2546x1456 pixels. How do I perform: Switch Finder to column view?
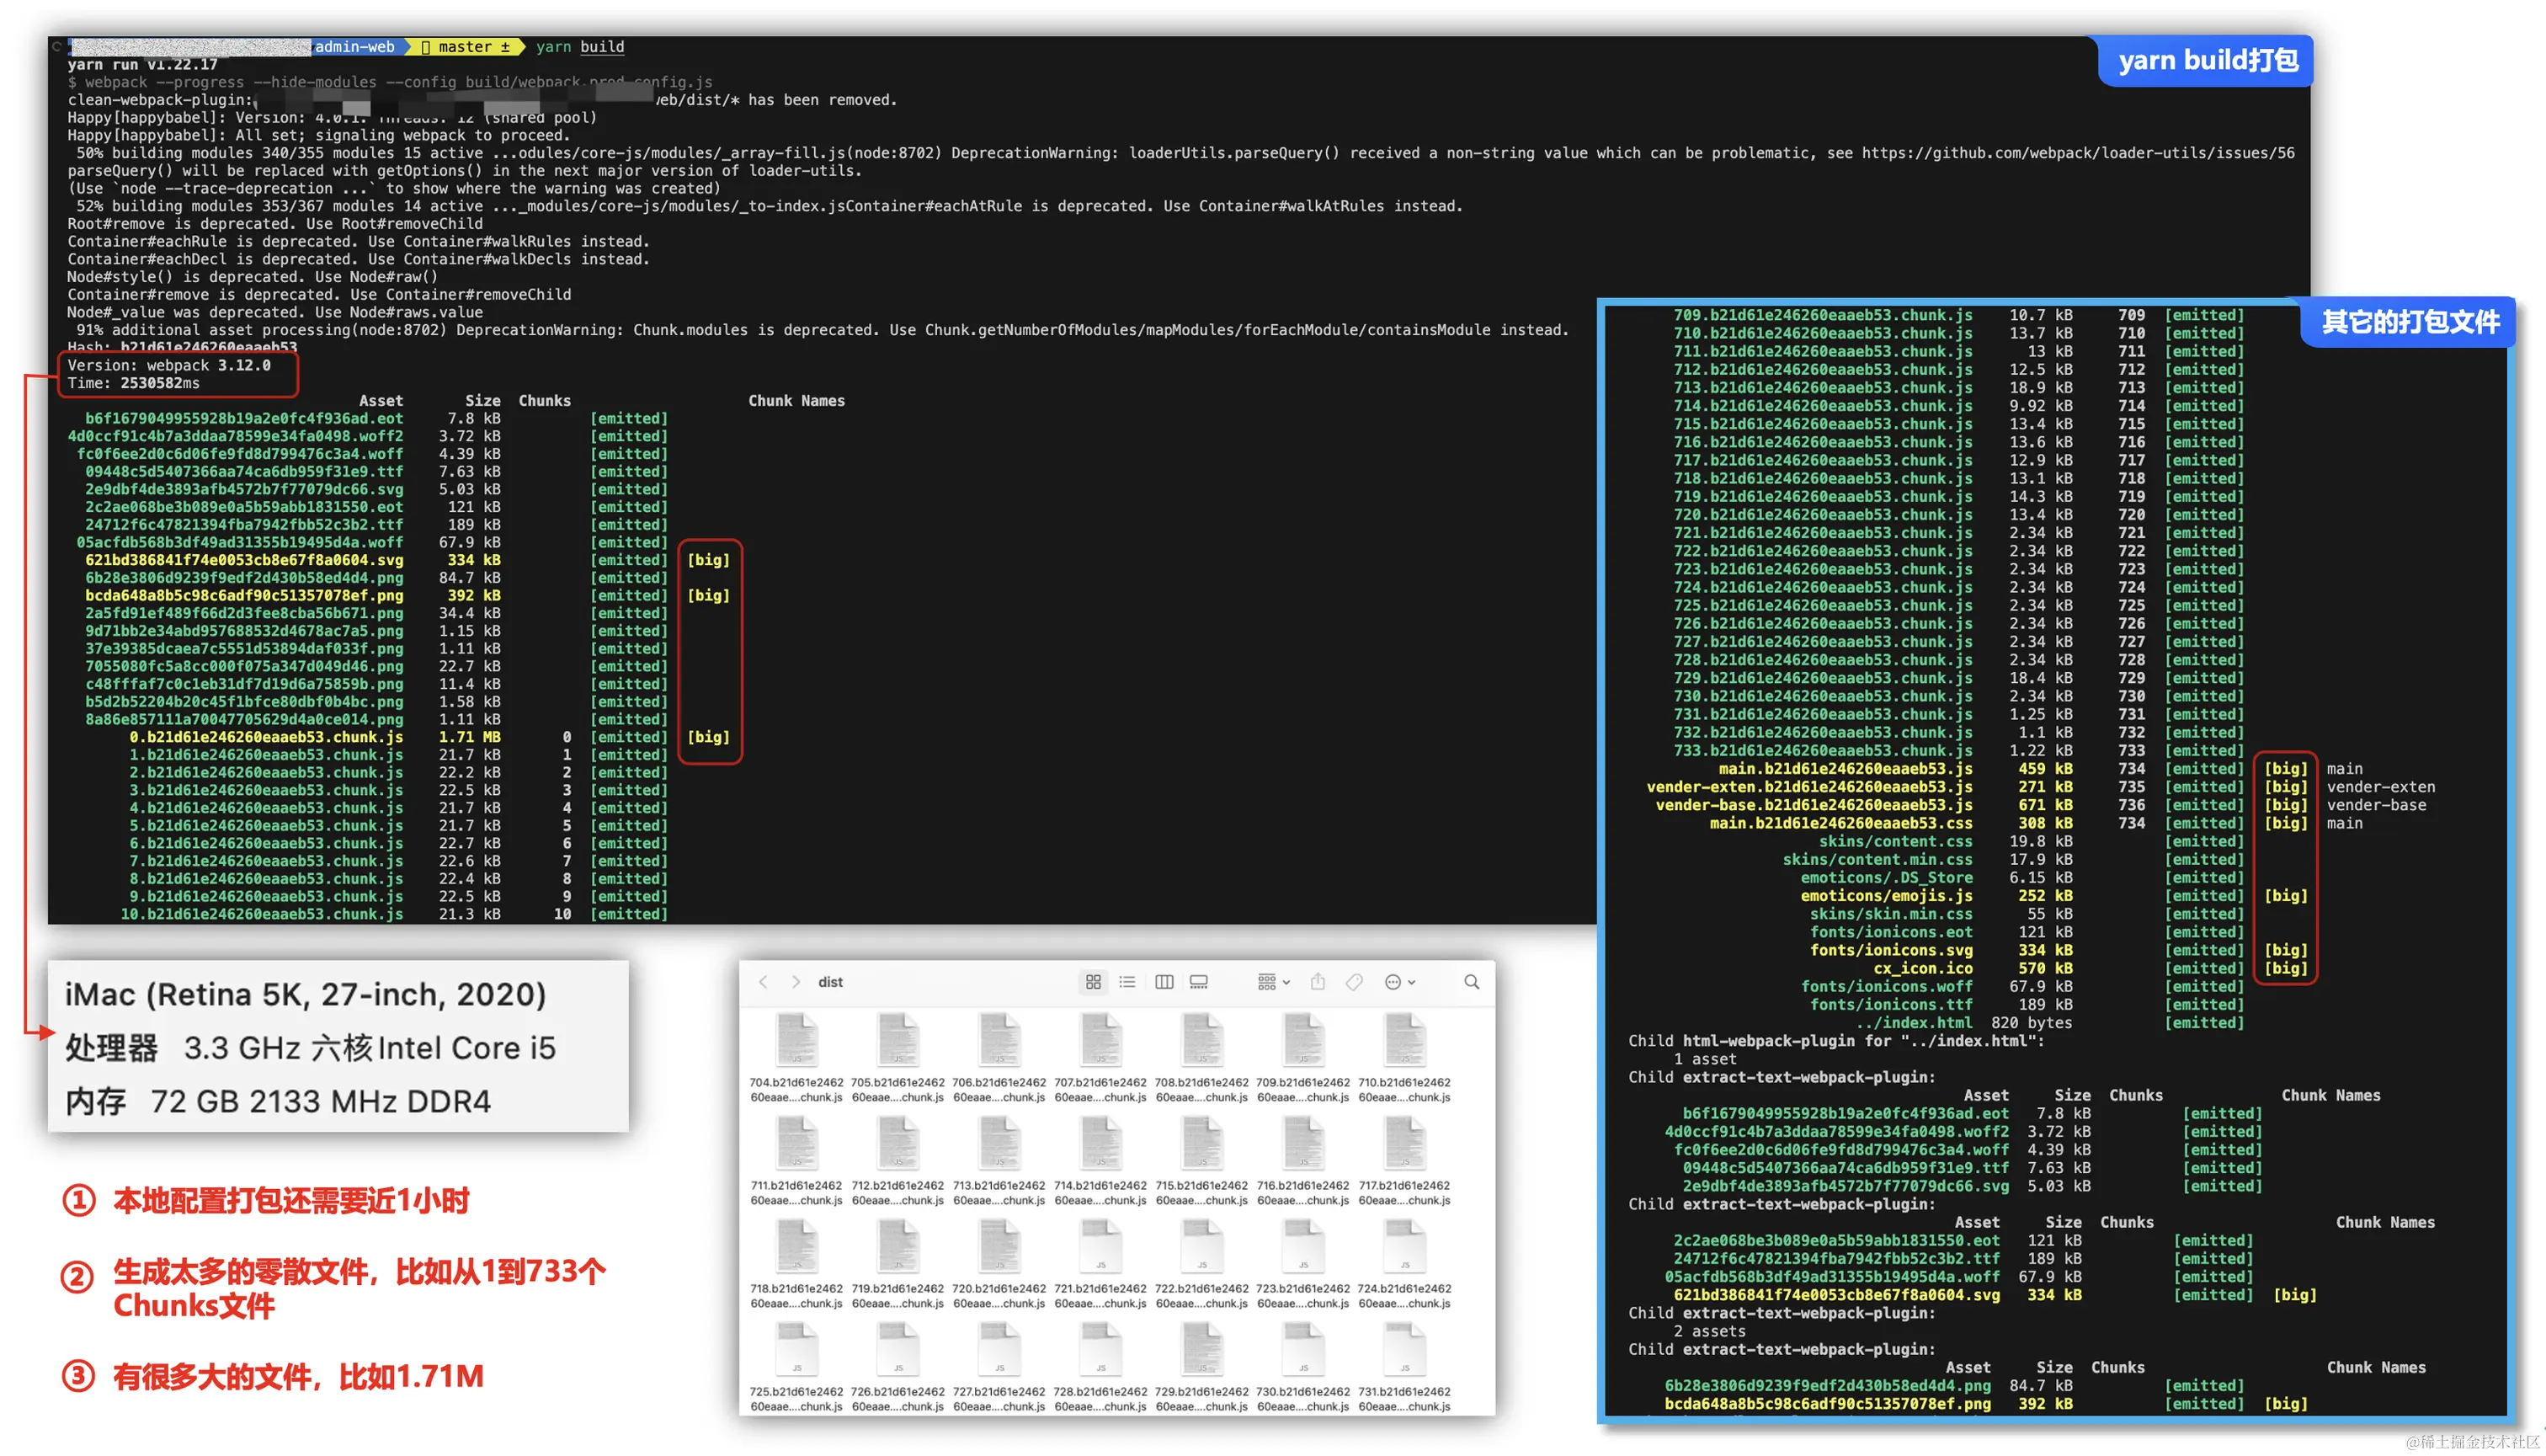(x=1164, y=982)
